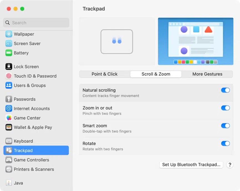Click the scroll gesture preview thumbnail

117,41
